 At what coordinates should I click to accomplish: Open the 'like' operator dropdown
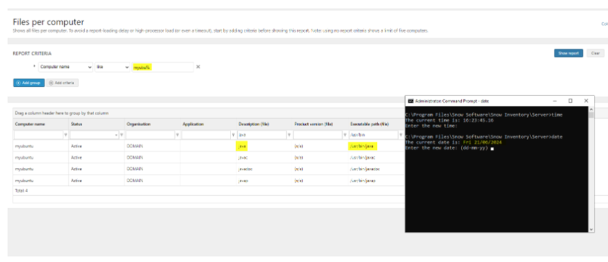[112, 67]
